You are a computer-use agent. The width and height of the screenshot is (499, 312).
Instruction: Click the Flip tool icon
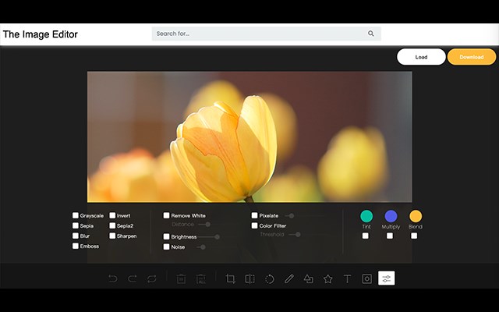249,279
